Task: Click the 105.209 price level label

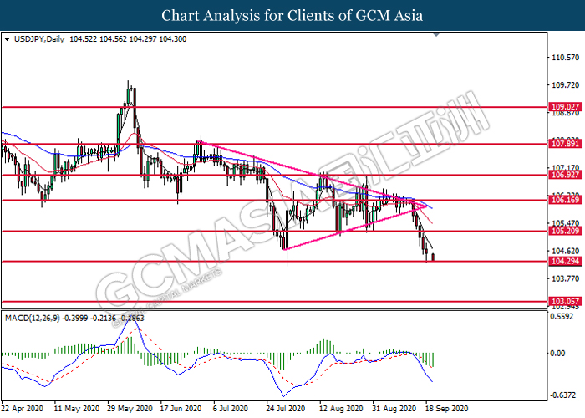Action: pyautogui.click(x=565, y=231)
